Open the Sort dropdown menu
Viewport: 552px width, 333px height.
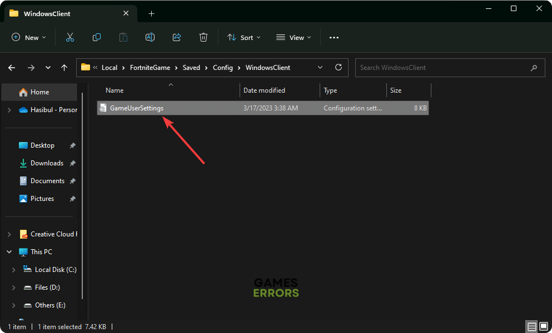[x=240, y=37]
